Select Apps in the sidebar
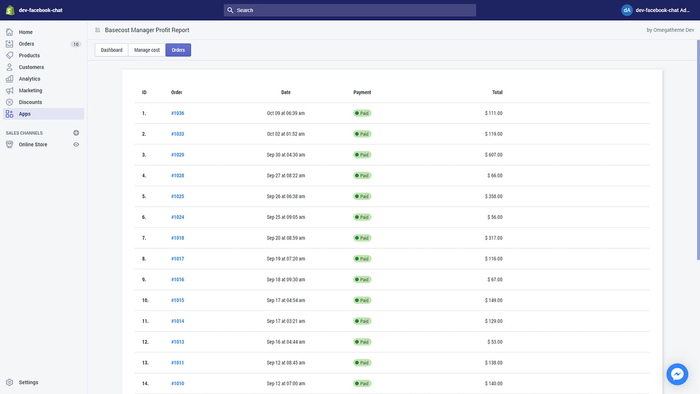This screenshot has width=700, height=394. pos(24,114)
